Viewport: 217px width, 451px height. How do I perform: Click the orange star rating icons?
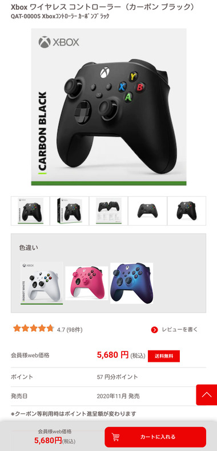tap(33, 328)
